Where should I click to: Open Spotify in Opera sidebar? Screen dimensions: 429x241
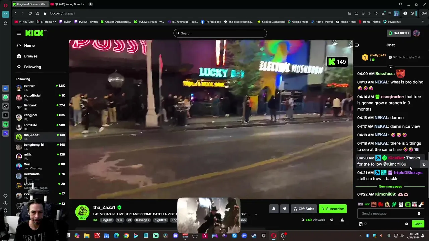coord(5,124)
